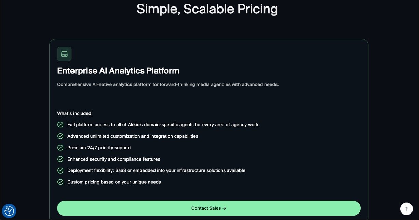Click checkmark next to Enhanced security feature

coord(60,159)
